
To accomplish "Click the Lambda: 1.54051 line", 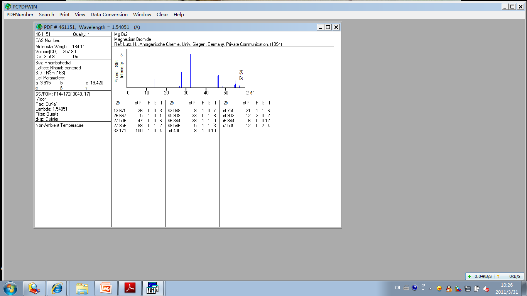I will point(51,109).
